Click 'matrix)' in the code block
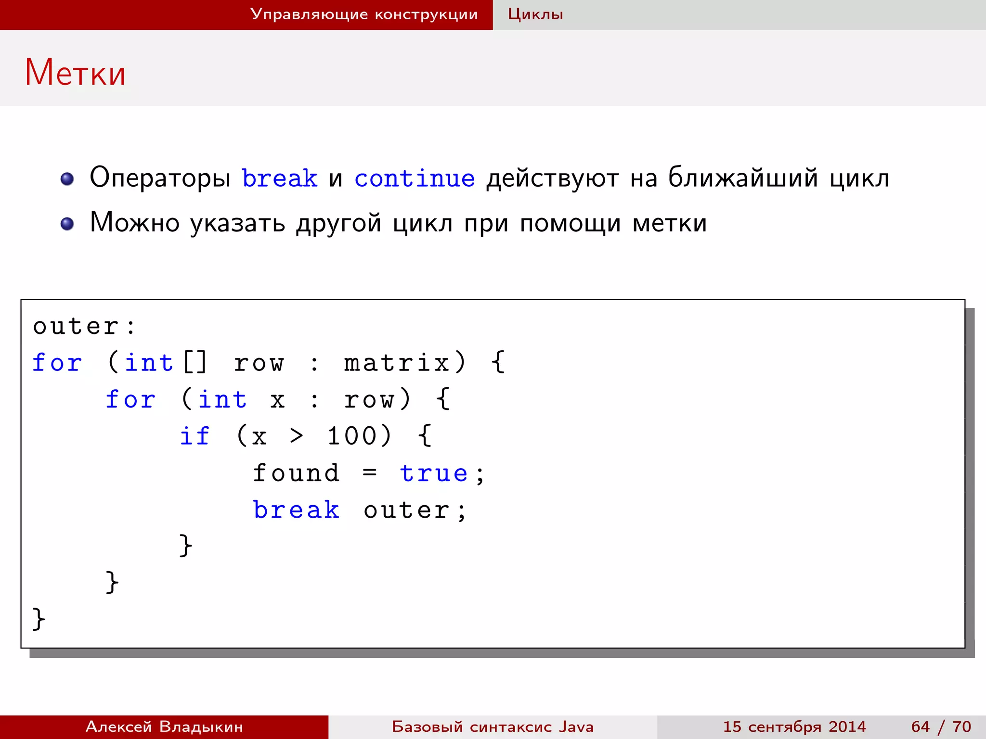 405,362
